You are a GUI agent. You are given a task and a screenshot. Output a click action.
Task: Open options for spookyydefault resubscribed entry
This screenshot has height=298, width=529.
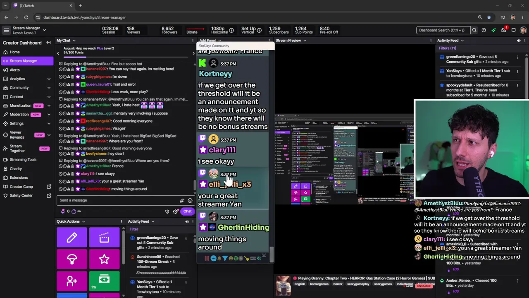click(517, 85)
